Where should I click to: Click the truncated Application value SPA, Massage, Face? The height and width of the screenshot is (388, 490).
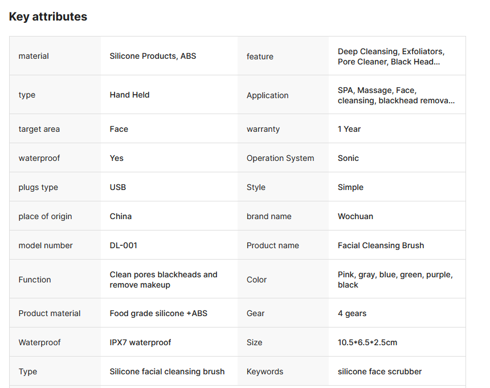pos(396,95)
